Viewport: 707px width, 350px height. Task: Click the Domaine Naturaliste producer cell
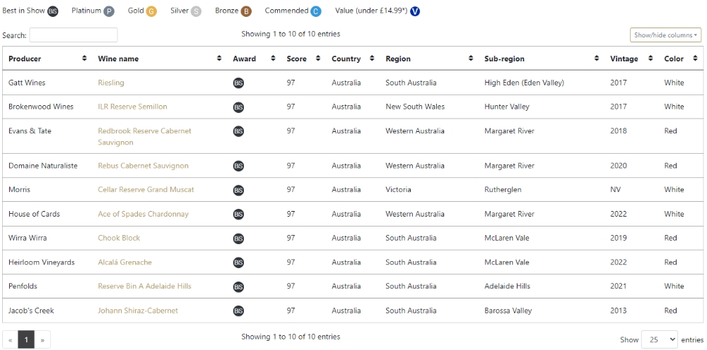point(43,166)
